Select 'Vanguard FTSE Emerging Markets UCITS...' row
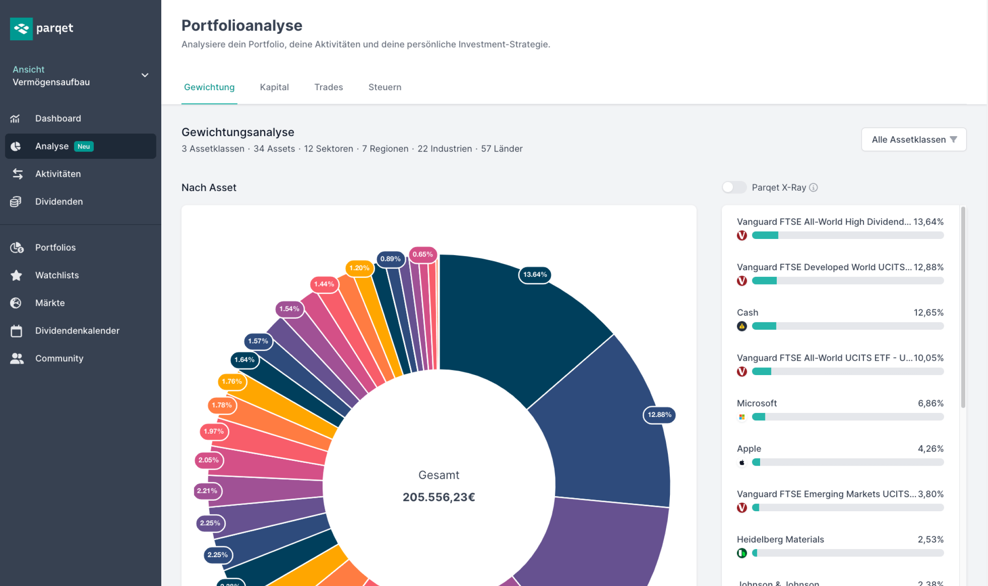 click(x=840, y=501)
